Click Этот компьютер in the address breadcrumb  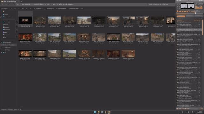(x=26, y=4)
